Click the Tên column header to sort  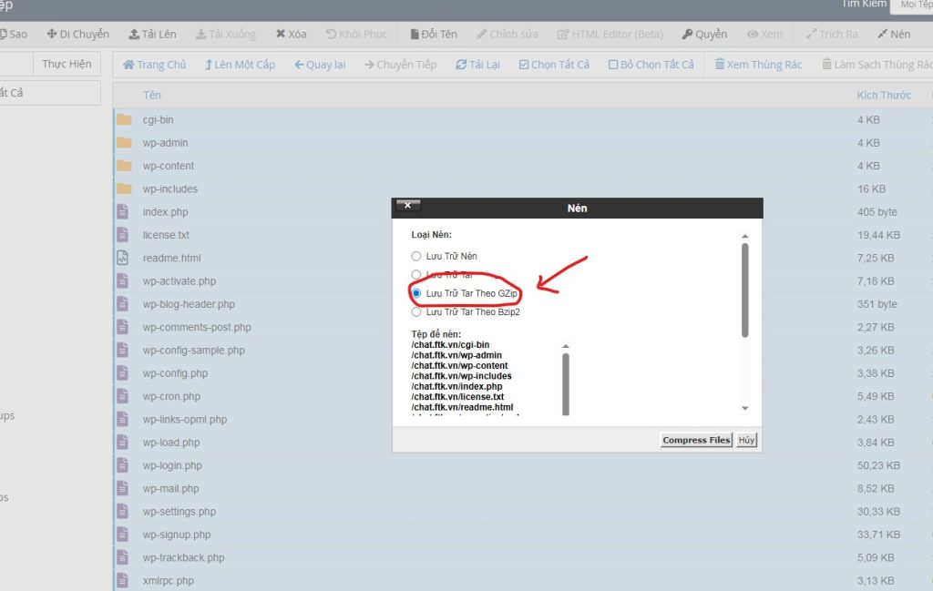[152, 96]
